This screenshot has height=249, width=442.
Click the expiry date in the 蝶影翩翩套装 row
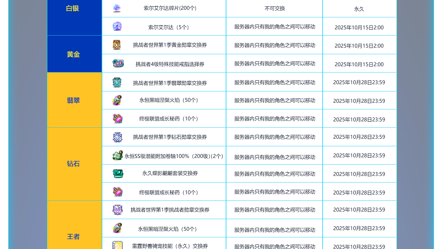[359, 174]
